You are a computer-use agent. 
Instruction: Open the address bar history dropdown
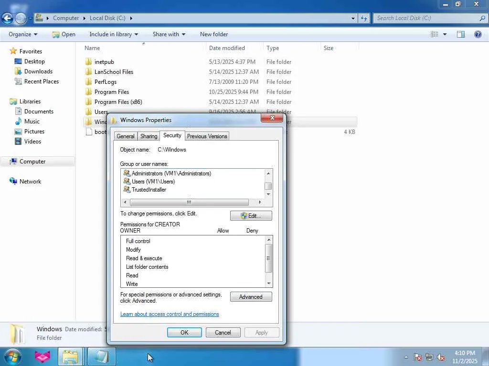353,19
